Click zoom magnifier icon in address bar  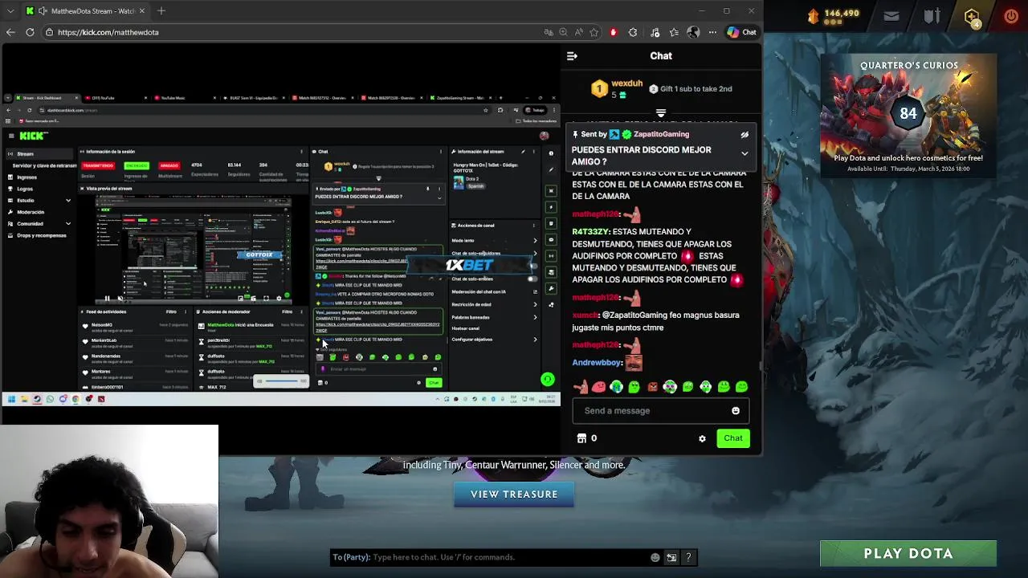point(563,32)
